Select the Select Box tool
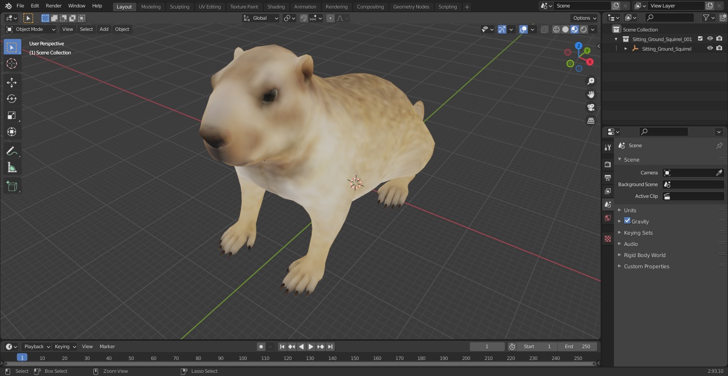The height and width of the screenshot is (376, 728). [x=12, y=47]
